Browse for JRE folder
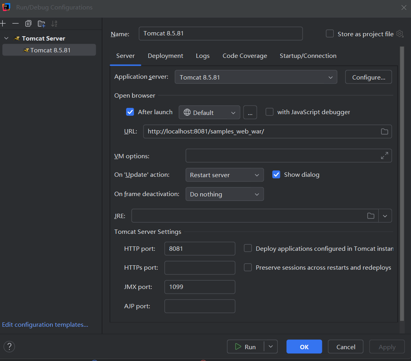This screenshot has height=361, width=411. tap(371, 216)
